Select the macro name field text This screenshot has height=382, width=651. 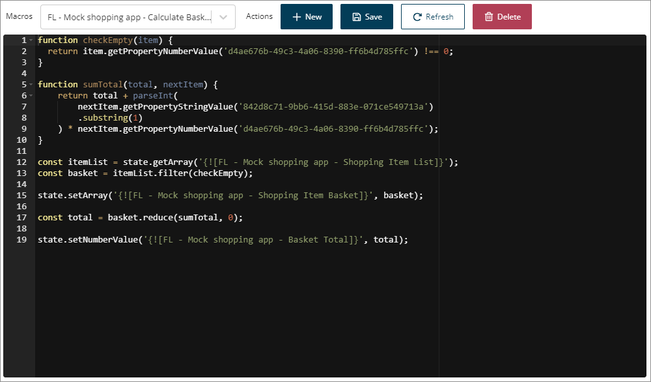click(x=129, y=17)
